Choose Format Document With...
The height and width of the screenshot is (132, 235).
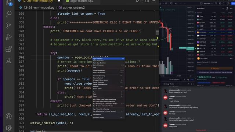(x=109, y=84)
